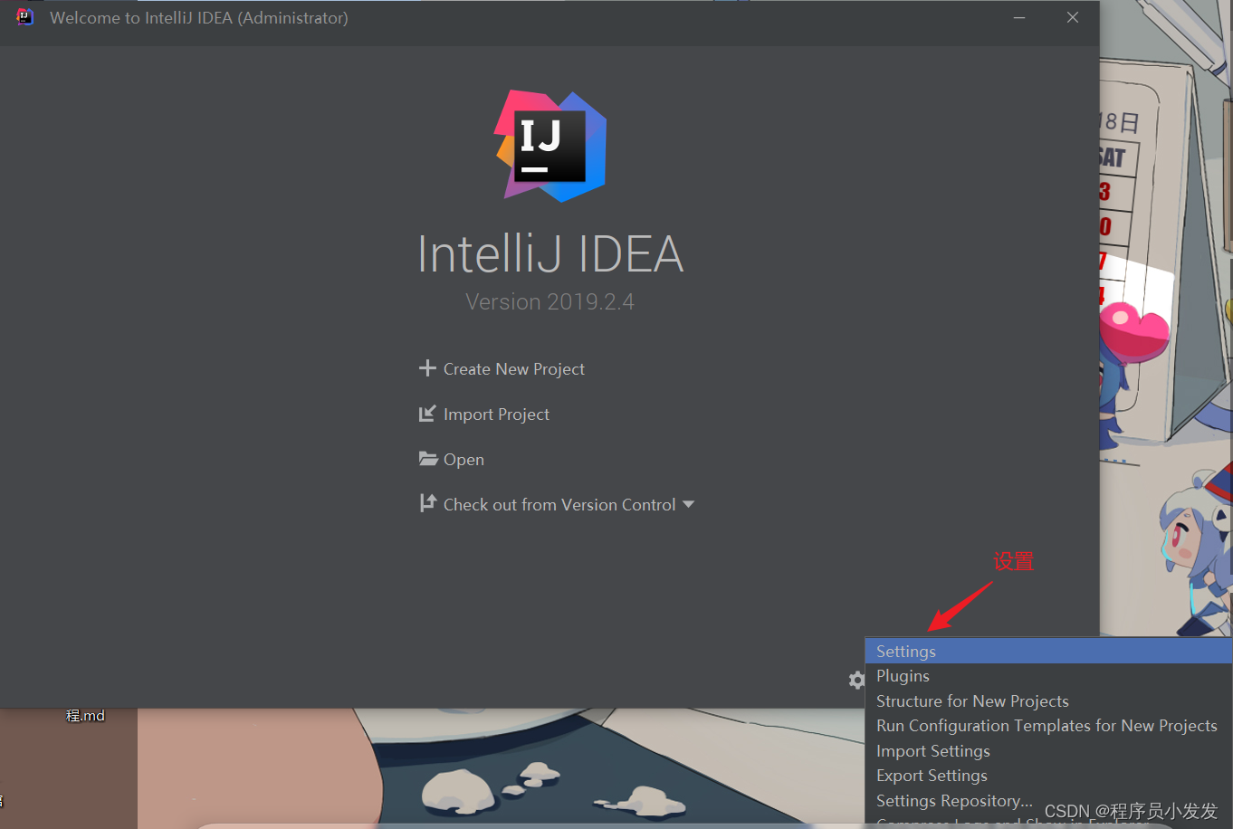Viewport: 1233px width, 829px height.
Task: Open Settings Repository menu entry
Action: click(x=1048, y=801)
